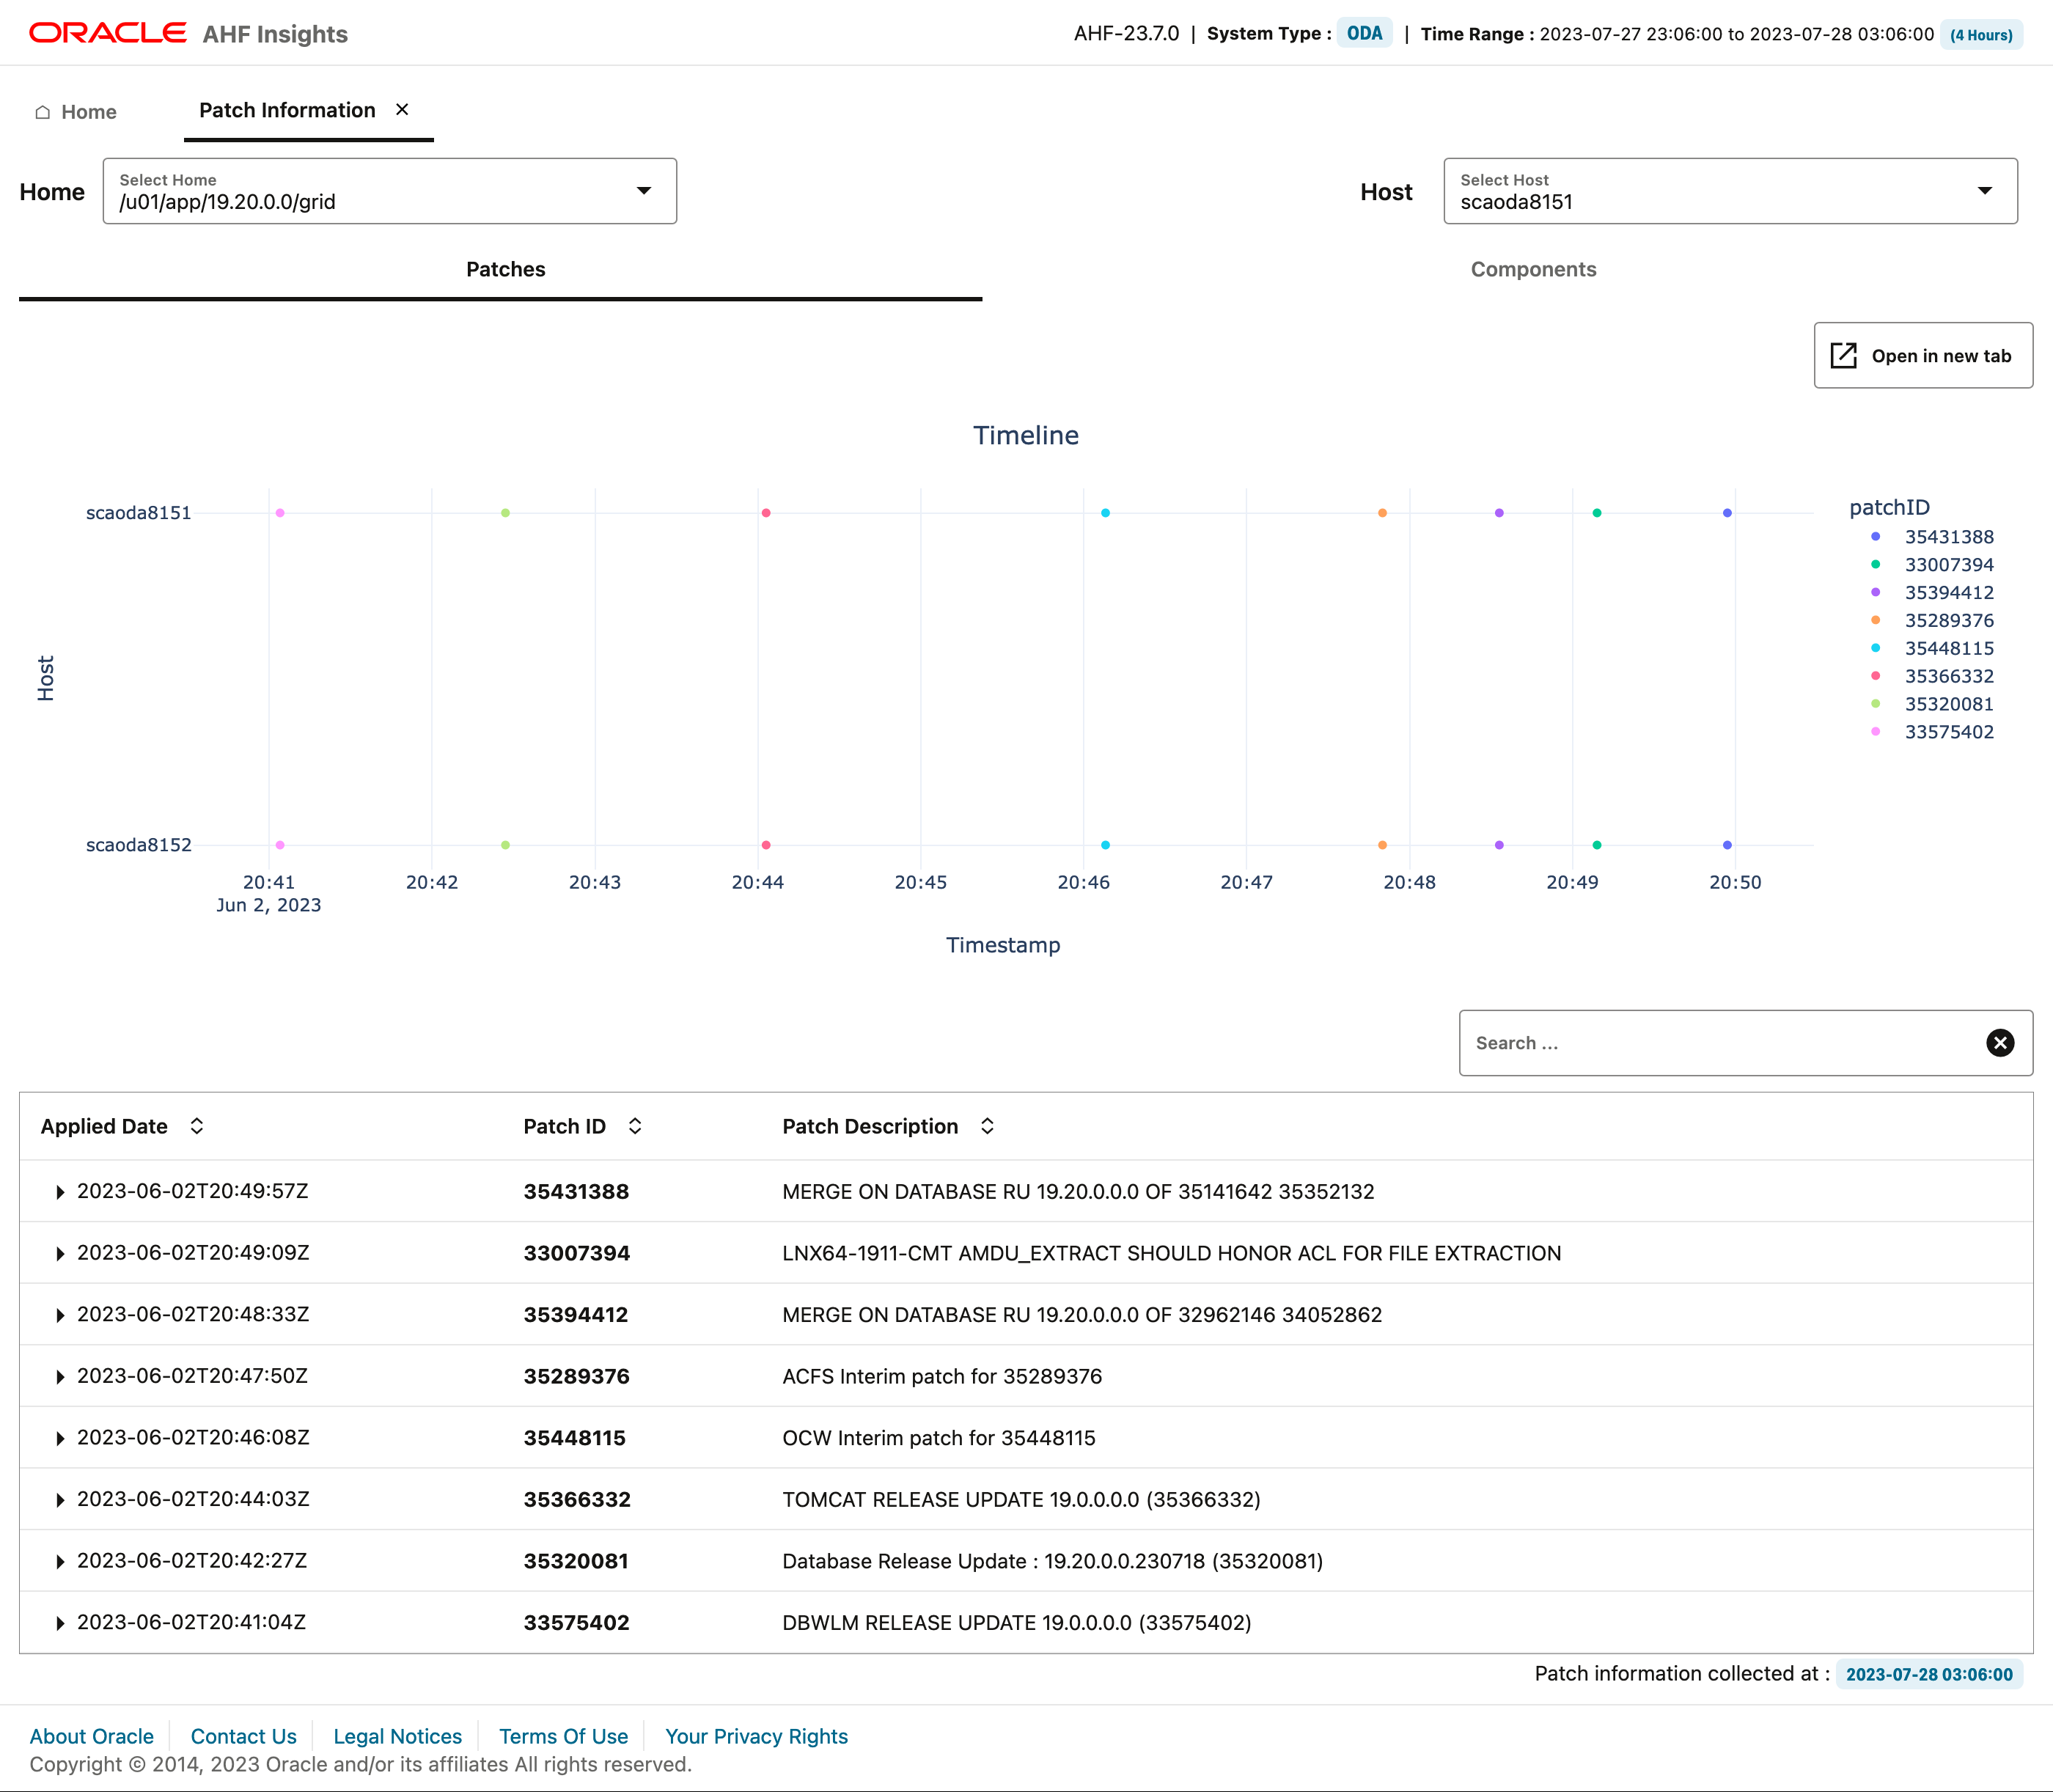
Task: Click the Timeline chart title
Action: (x=1026, y=435)
